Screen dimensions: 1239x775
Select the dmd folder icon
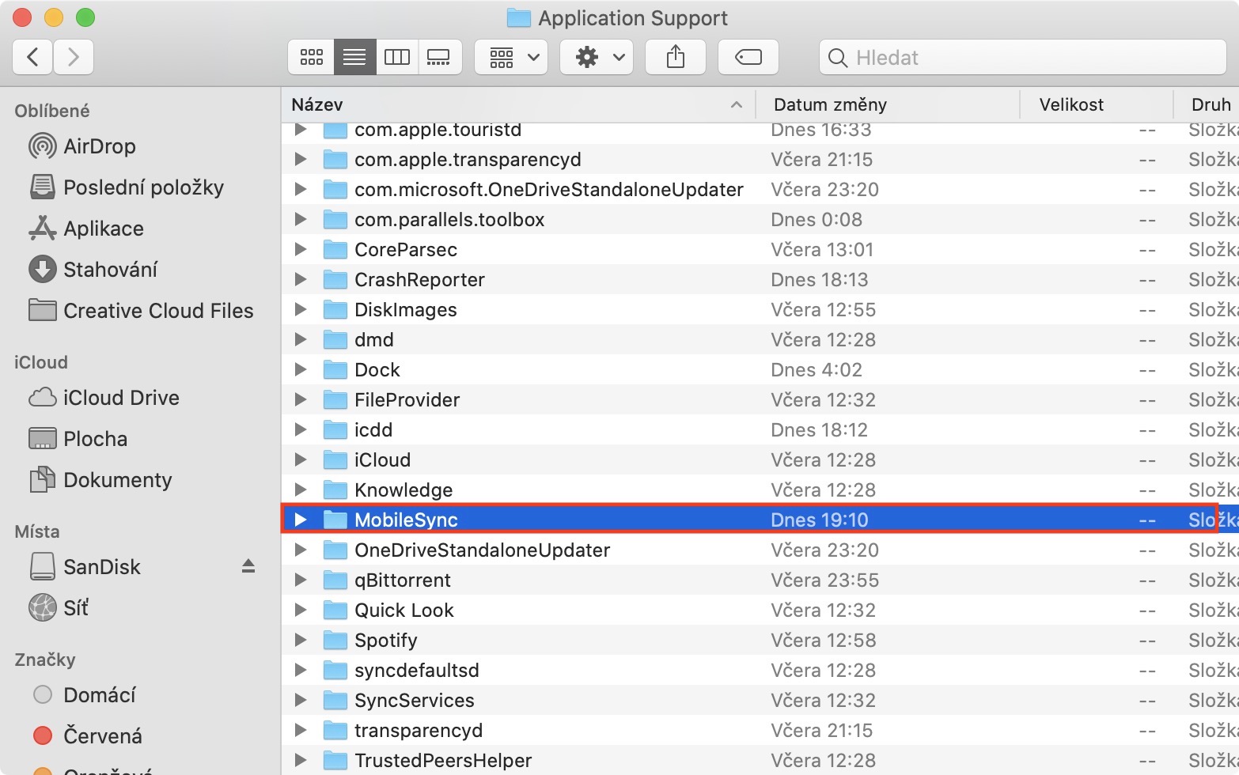point(335,339)
